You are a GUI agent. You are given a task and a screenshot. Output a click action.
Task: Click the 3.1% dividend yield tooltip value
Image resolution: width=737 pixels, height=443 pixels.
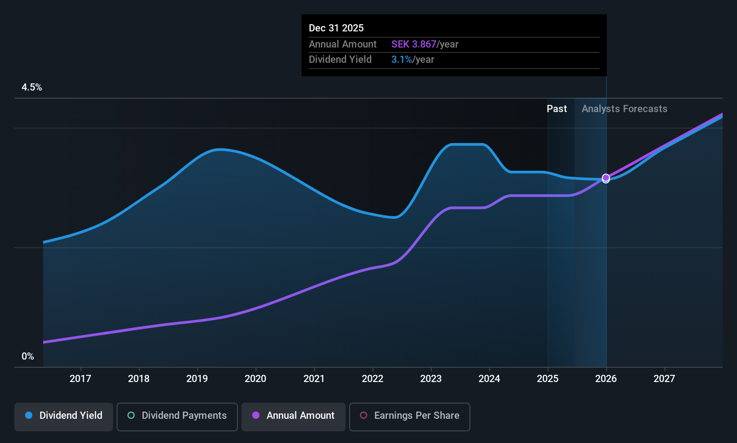click(402, 59)
